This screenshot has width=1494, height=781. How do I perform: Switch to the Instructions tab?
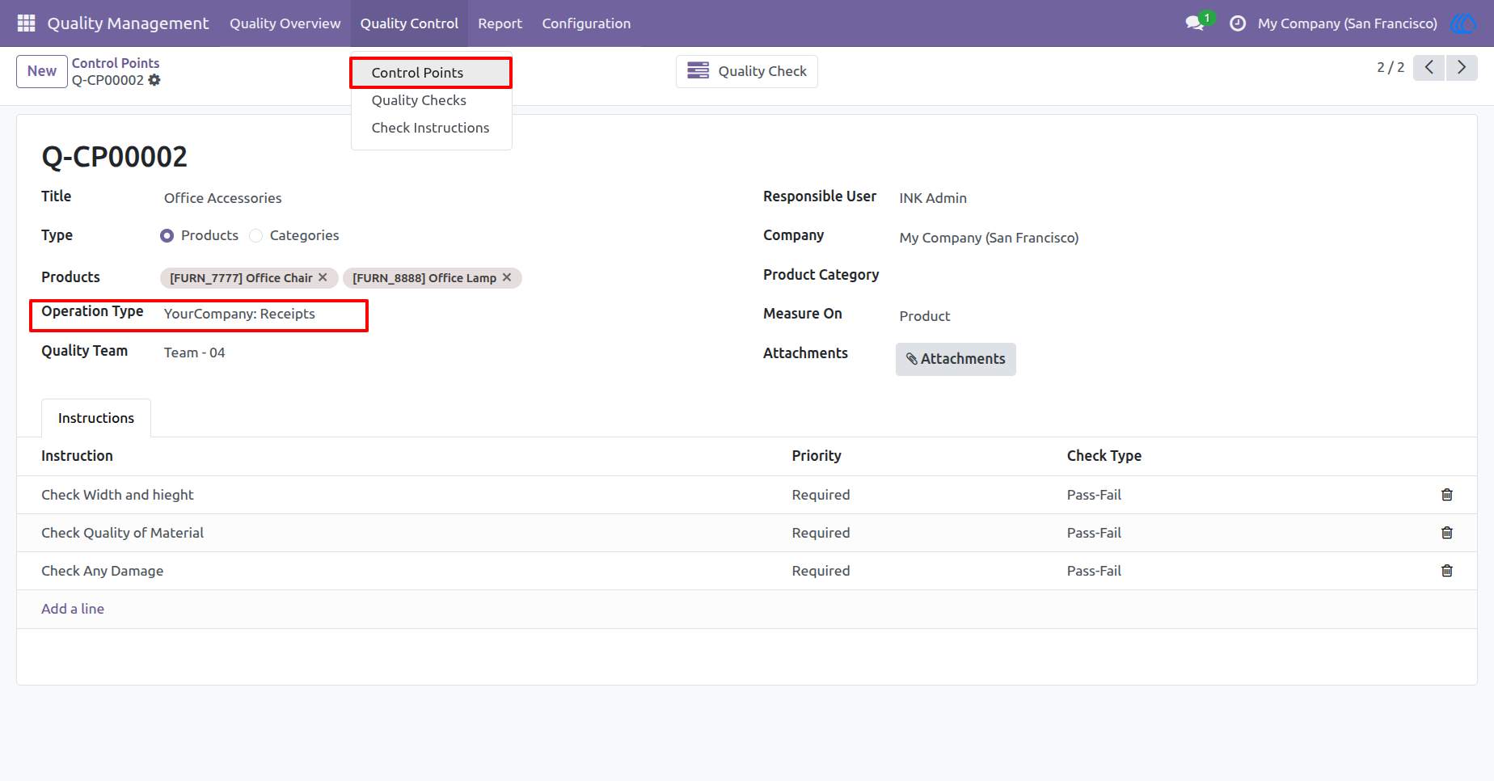point(96,418)
